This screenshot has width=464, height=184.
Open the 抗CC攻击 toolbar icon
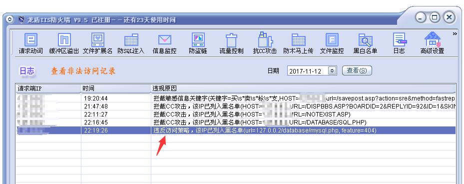(265, 43)
